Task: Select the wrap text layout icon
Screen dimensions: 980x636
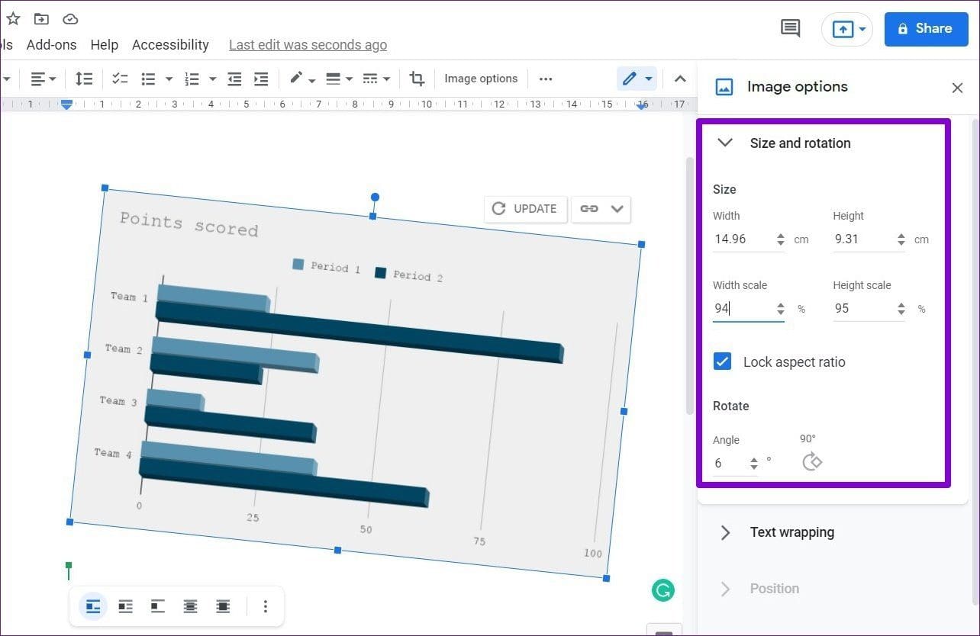Action: pyautogui.click(x=125, y=607)
